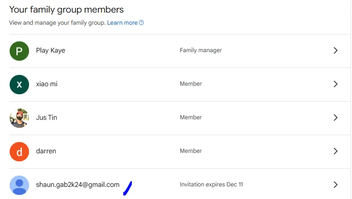Viewport: 352px width, 199px height.
Task: Select the darren member name
Action: coord(46,151)
